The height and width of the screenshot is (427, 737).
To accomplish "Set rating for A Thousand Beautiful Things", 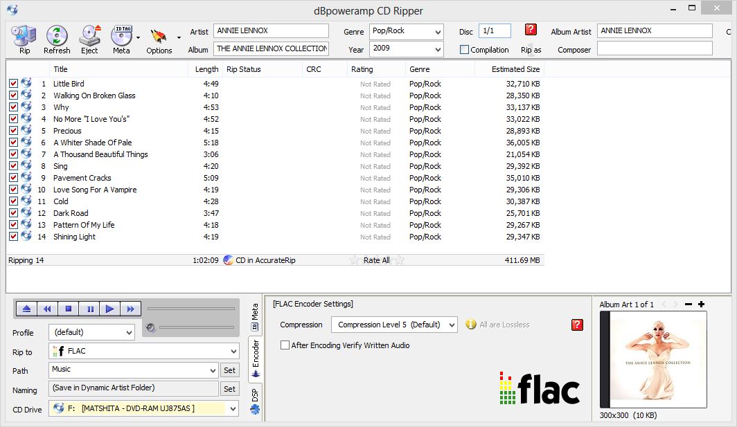I will tap(375, 154).
